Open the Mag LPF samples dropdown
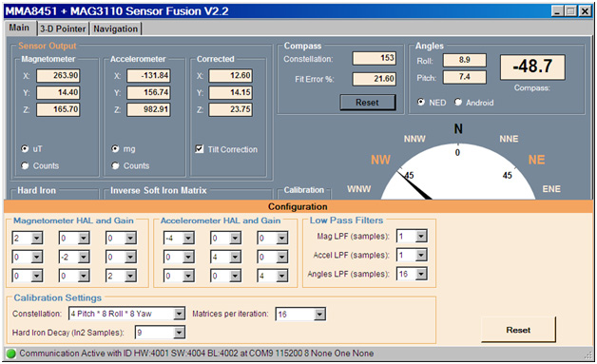The width and height of the screenshot is (597, 364). tap(421, 236)
